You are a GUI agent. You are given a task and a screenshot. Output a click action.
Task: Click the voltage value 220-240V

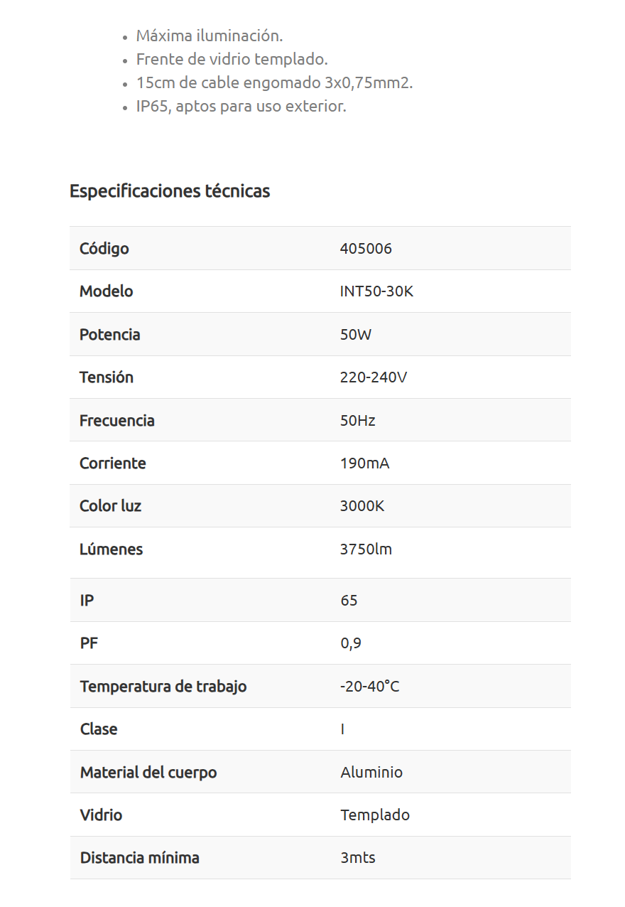(x=374, y=377)
